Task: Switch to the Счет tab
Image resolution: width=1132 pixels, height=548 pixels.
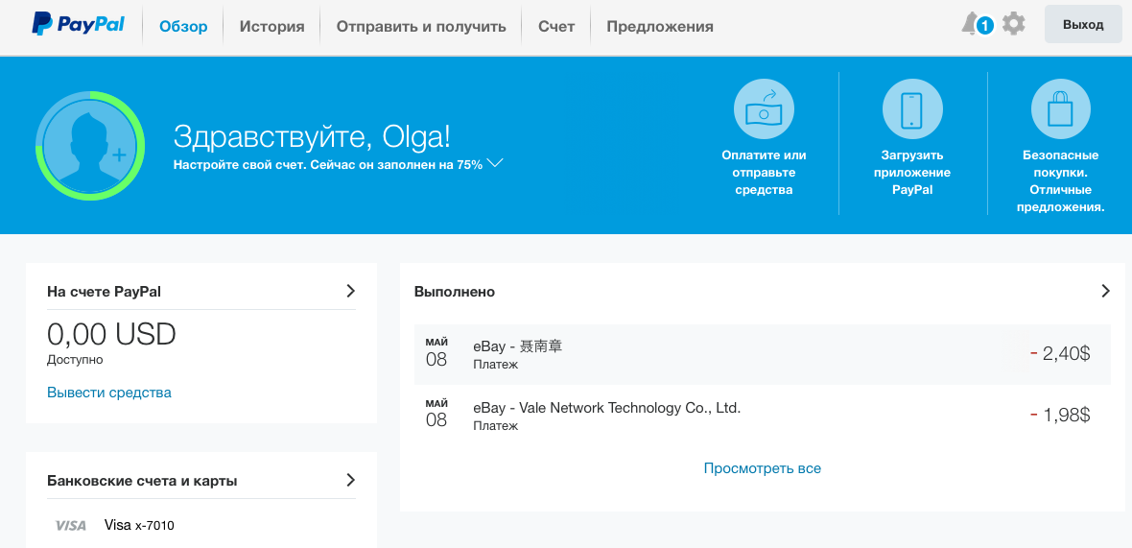Action: pos(556,27)
